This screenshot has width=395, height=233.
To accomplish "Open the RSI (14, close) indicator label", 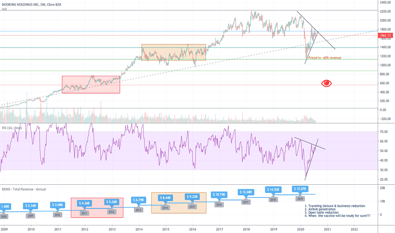I will (12, 128).
